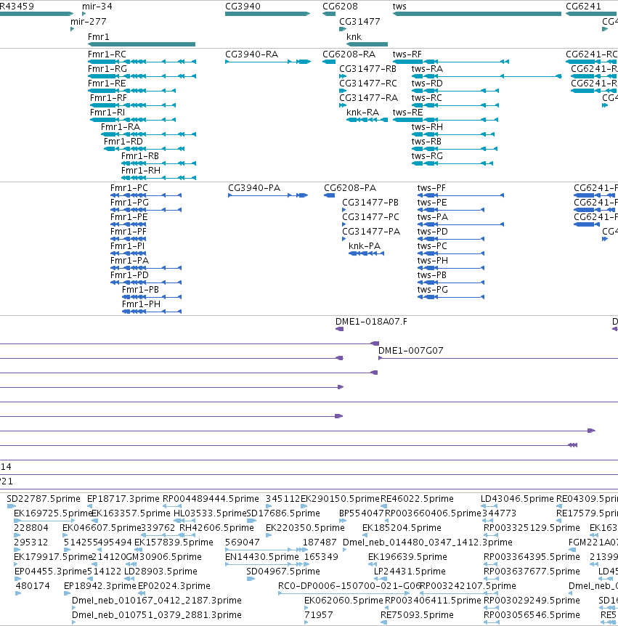The image size is (618, 626).
Task: Click the CG3940-RA transcript label
Action: tap(252, 54)
